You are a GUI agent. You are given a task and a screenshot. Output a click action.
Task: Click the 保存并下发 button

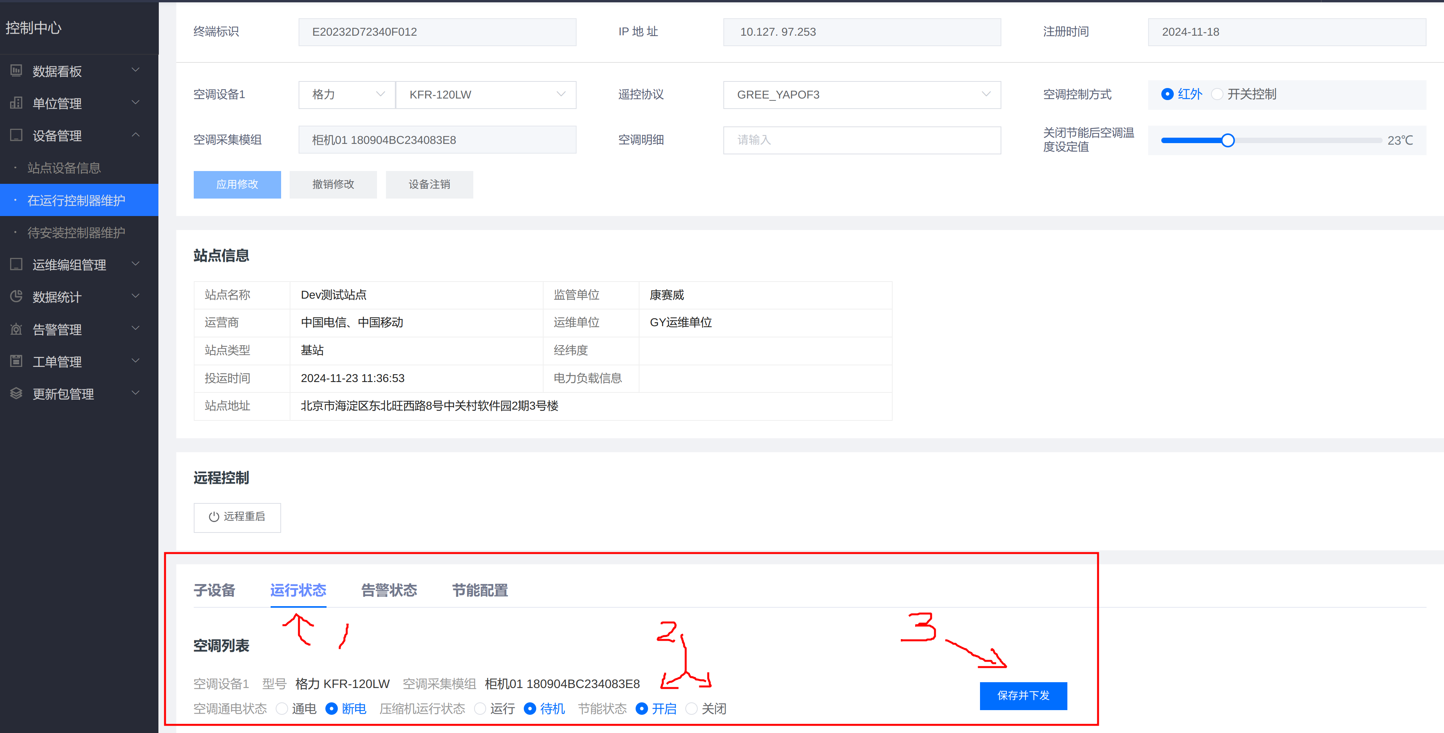coord(1023,695)
